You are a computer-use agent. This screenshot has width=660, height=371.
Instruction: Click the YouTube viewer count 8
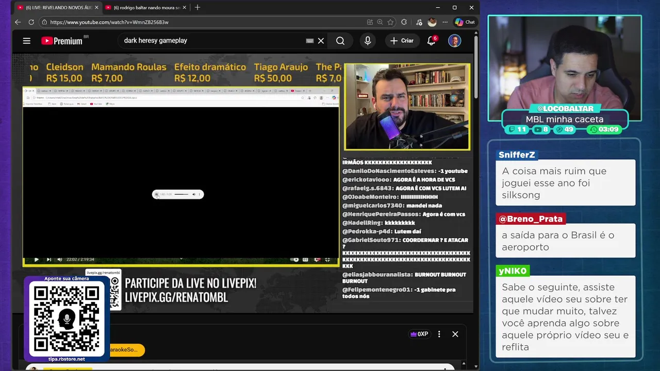tap(541, 129)
